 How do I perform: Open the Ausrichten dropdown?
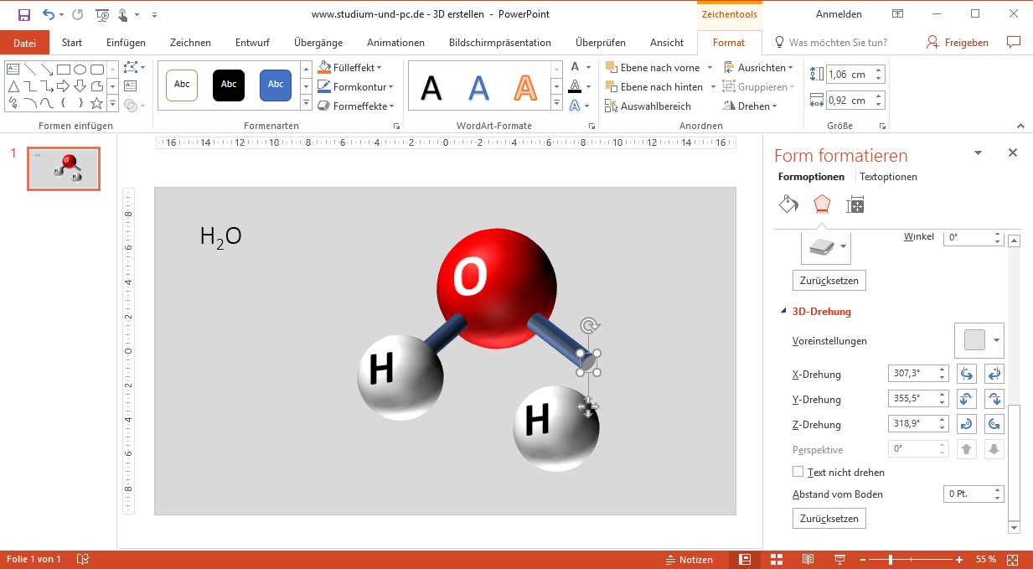pyautogui.click(x=757, y=67)
